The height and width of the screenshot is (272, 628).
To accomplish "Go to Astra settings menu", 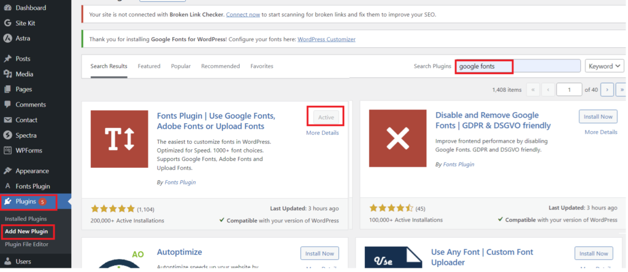I will pyautogui.click(x=23, y=39).
